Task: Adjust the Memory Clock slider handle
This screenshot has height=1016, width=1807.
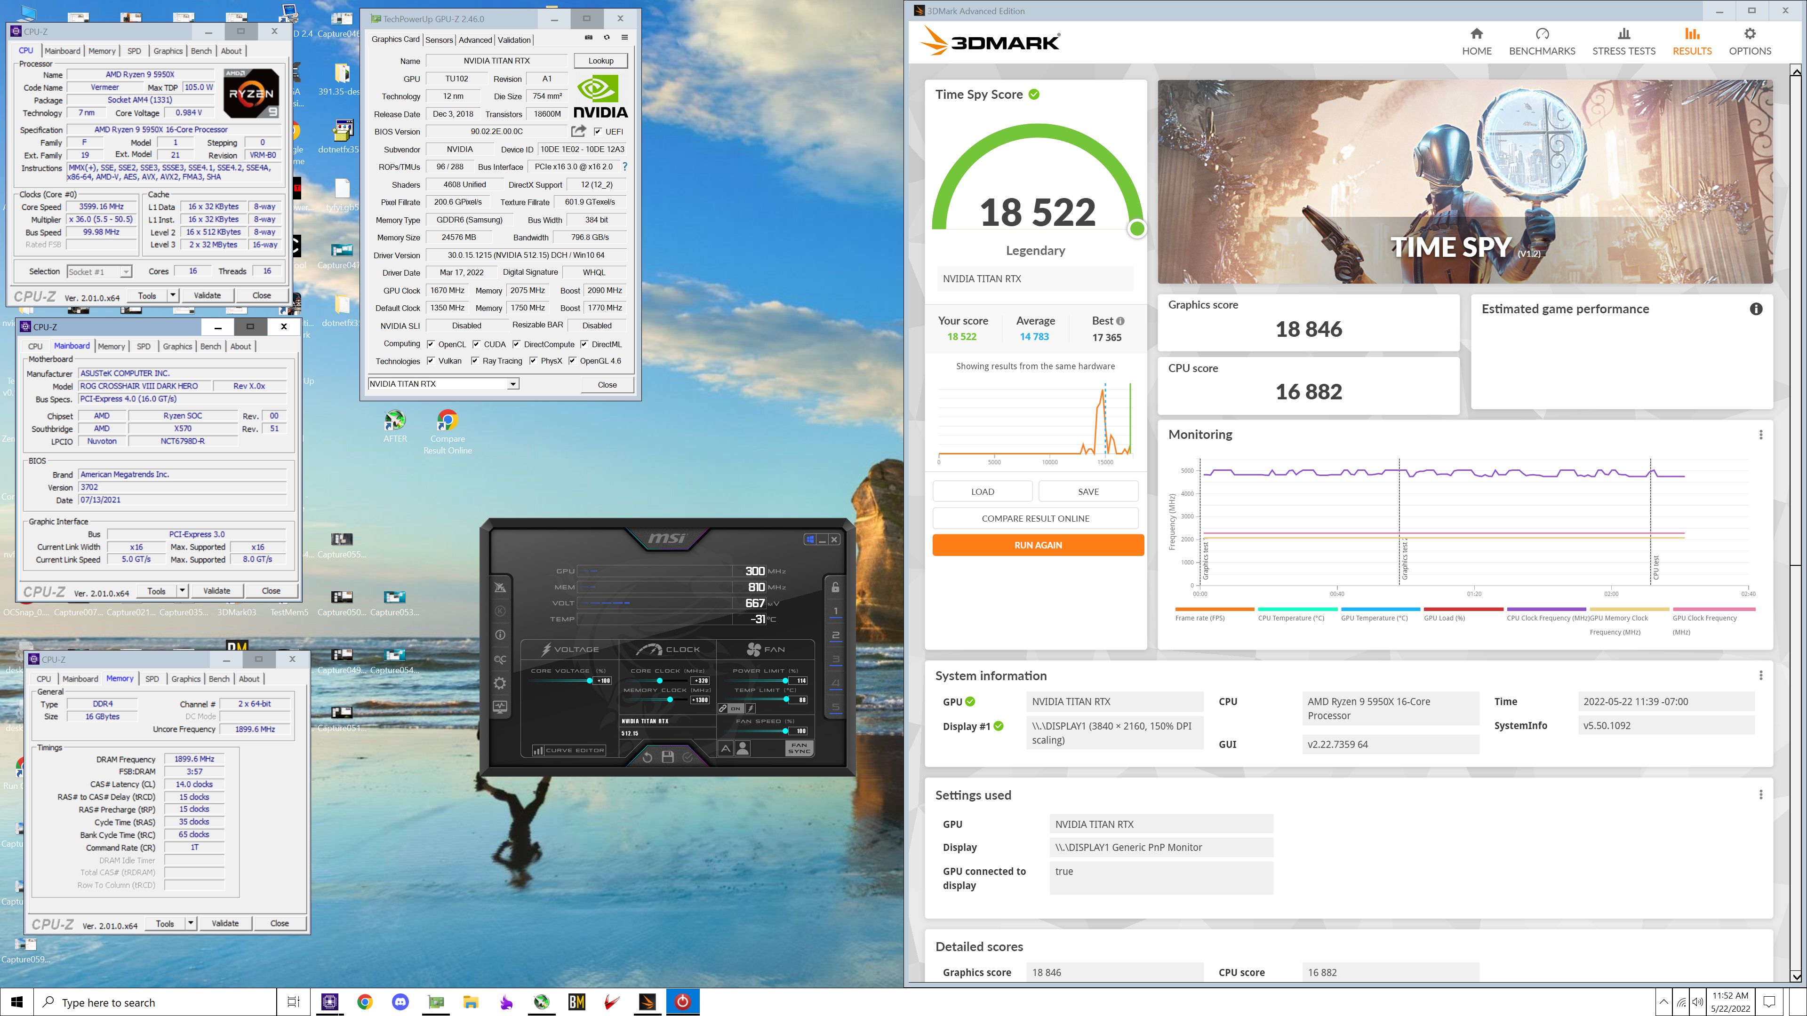Action: [x=670, y=700]
